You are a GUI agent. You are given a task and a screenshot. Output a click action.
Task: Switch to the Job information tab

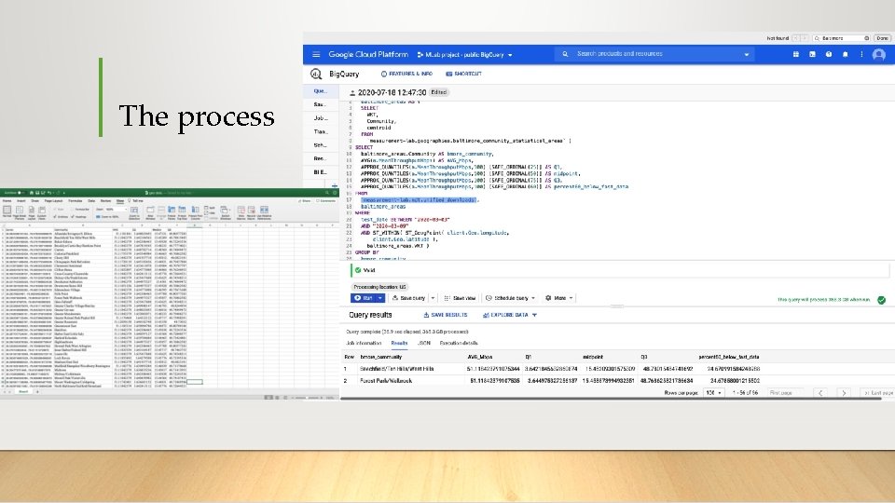click(x=364, y=344)
